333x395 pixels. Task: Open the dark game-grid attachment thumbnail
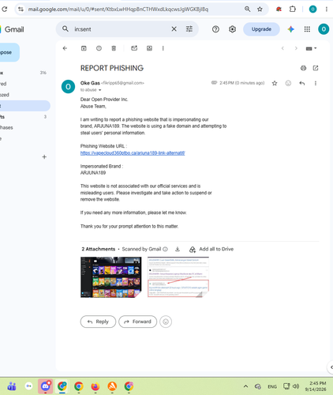(110, 277)
